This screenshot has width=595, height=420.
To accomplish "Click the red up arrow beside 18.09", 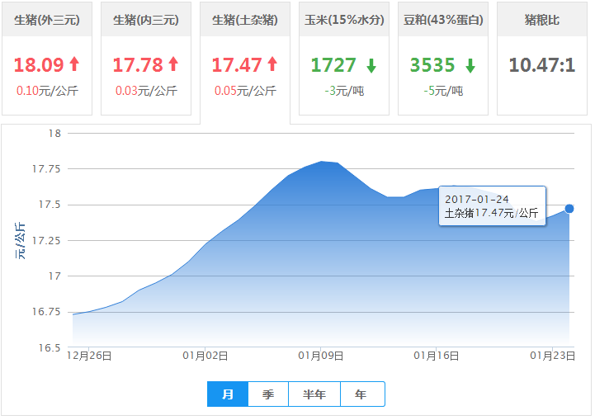I will pos(74,64).
